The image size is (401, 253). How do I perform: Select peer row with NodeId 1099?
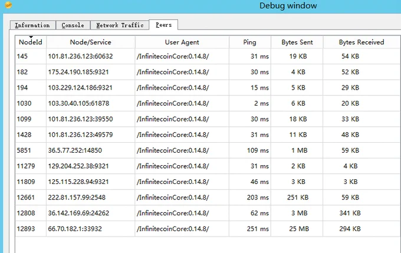click(x=208, y=119)
